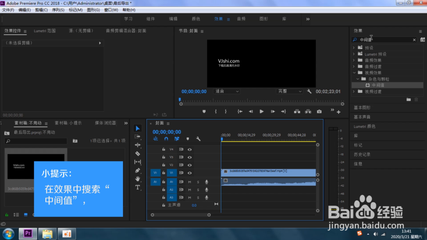Toggle nest sequence insert icon in timeline
The image size is (427, 240).
tap(155, 139)
